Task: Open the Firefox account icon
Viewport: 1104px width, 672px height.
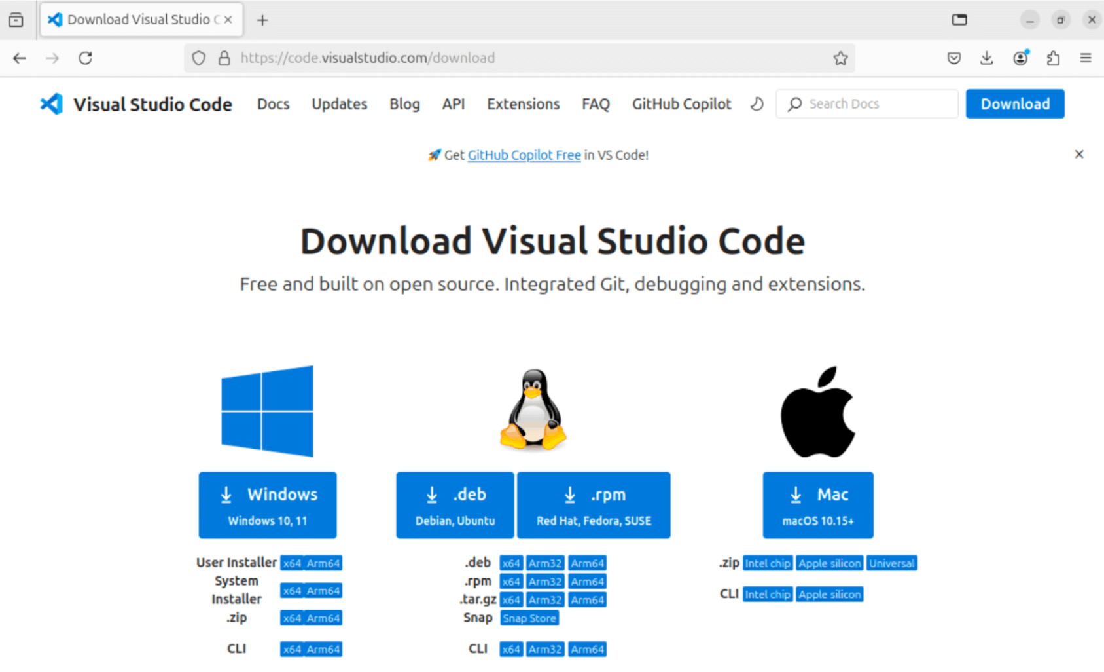Action: [x=1020, y=58]
